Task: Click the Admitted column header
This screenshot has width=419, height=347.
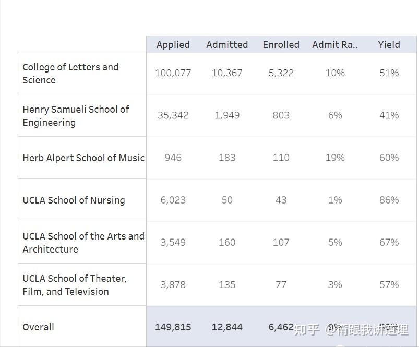Action: click(227, 45)
